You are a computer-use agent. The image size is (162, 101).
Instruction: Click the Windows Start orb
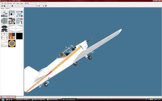[x=3, y=100]
